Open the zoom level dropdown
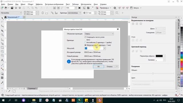Screen dimensions: 183x103 click(76, 8)
